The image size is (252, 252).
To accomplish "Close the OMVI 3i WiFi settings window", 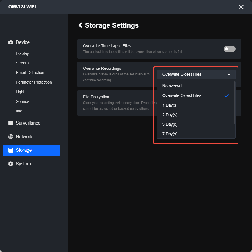I will (241, 7).
